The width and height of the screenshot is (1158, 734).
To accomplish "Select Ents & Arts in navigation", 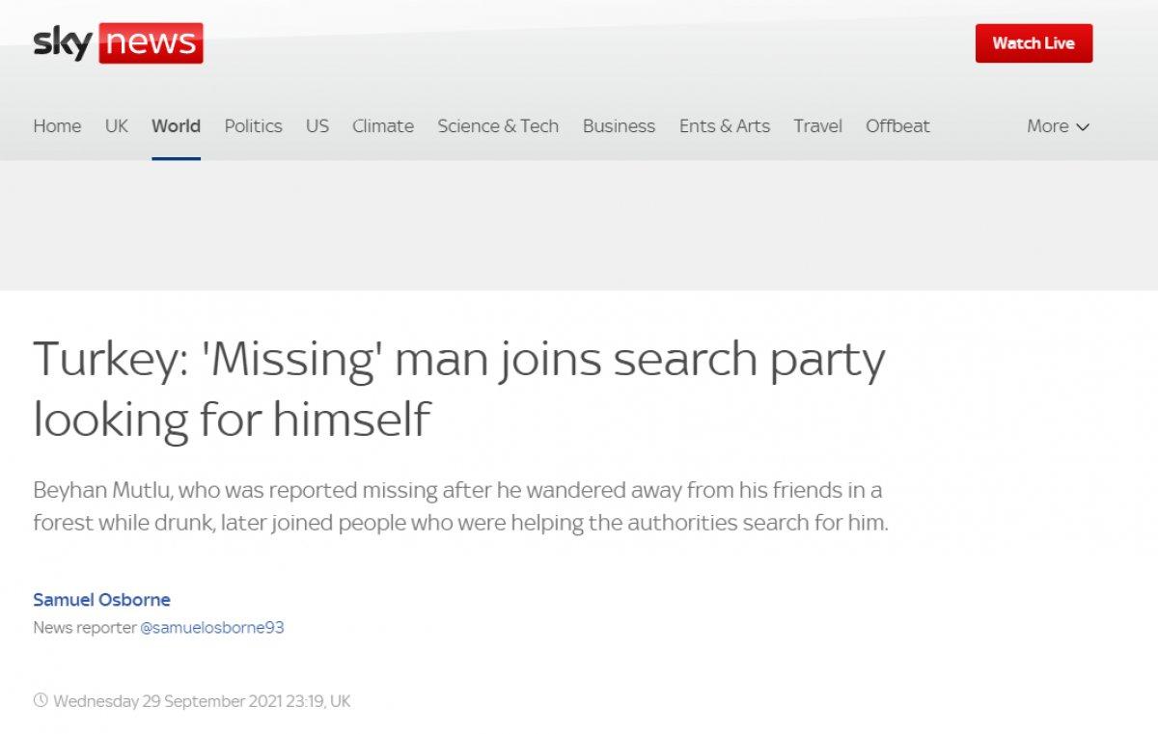I will 725,126.
